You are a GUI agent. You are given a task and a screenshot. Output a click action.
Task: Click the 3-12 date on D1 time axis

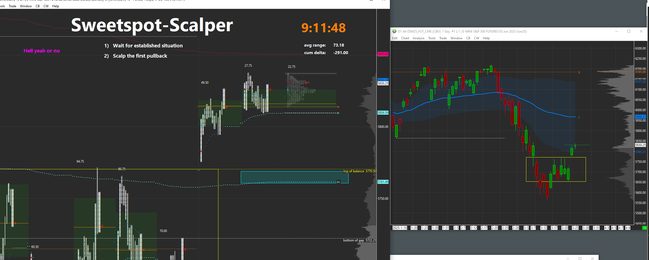[x=544, y=228]
